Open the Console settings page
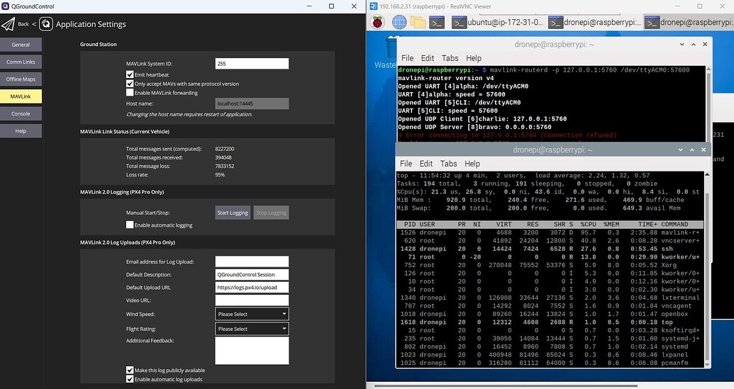Image resolution: width=734 pixels, height=389 pixels. point(21,113)
